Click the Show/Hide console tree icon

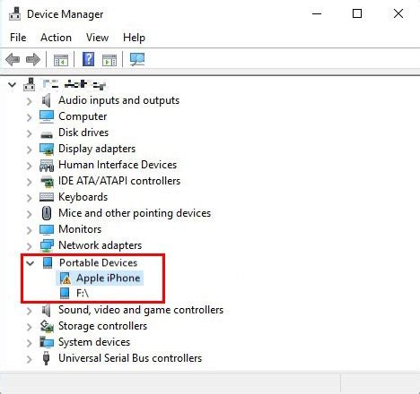pos(61,60)
